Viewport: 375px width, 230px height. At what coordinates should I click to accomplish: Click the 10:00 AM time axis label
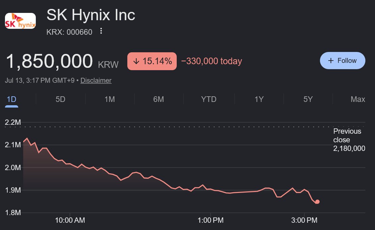(70, 220)
